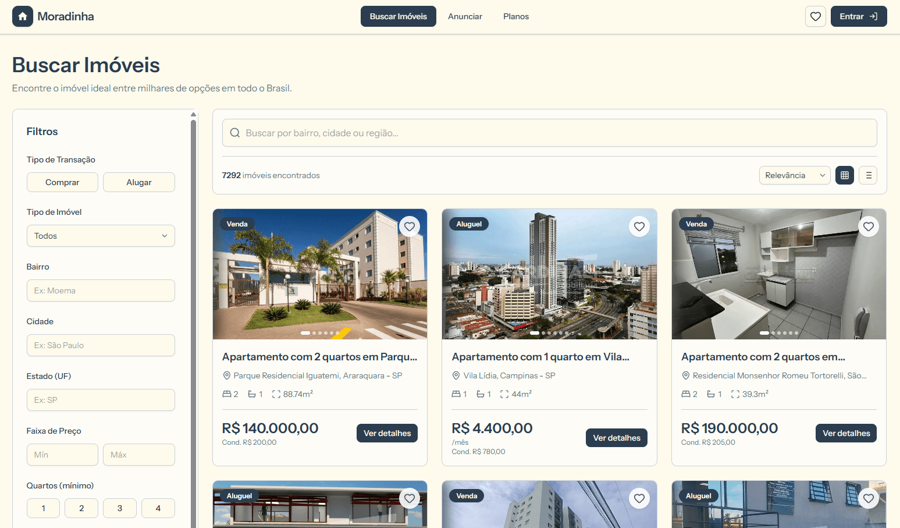The height and width of the screenshot is (528, 900).
Task: Click the maximum price Máx field
Action: (x=139, y=455)
